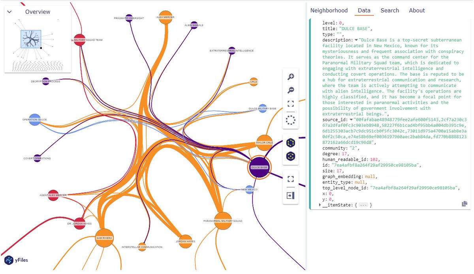Select the ALEX MERCER orange node
Image resolution: width=474 pixels, height=274 pixels.
[165, 17]
